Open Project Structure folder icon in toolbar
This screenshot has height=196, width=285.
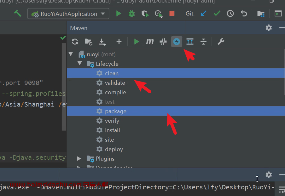click(261, 14)
